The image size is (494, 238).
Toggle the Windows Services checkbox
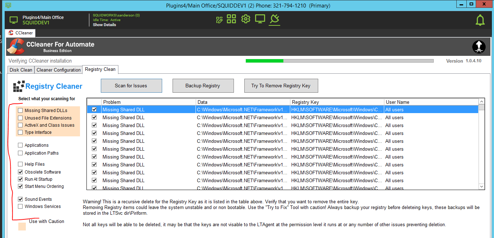(x=20, y=207)
